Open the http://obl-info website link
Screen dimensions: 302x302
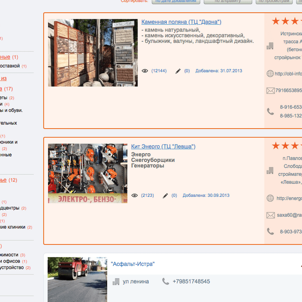(288, 74)
